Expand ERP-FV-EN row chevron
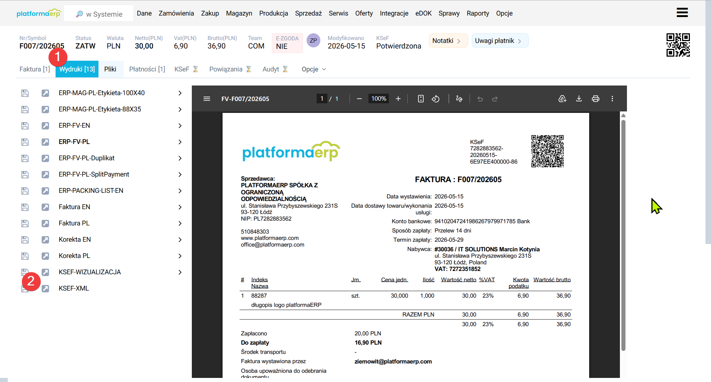 180,126
